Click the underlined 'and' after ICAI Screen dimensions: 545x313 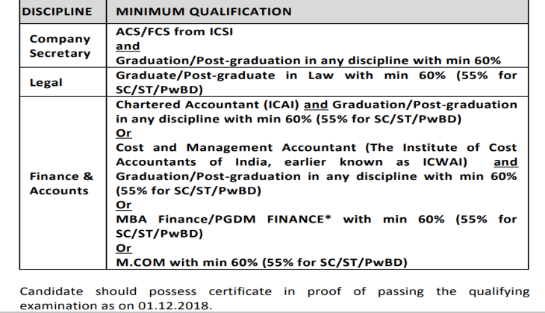coord(316,105)
